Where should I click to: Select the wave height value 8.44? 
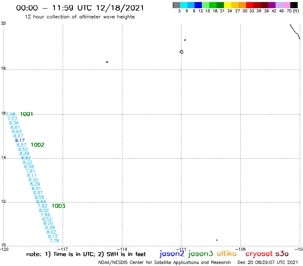pos(41,201)
